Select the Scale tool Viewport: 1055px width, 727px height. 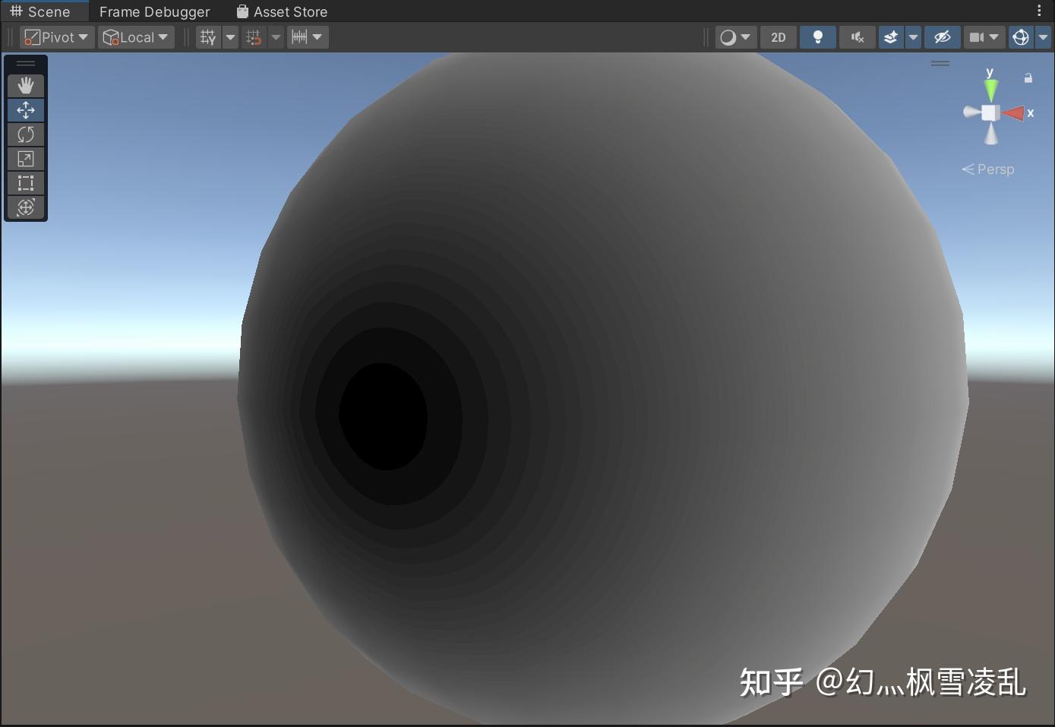tap(26, 159)
